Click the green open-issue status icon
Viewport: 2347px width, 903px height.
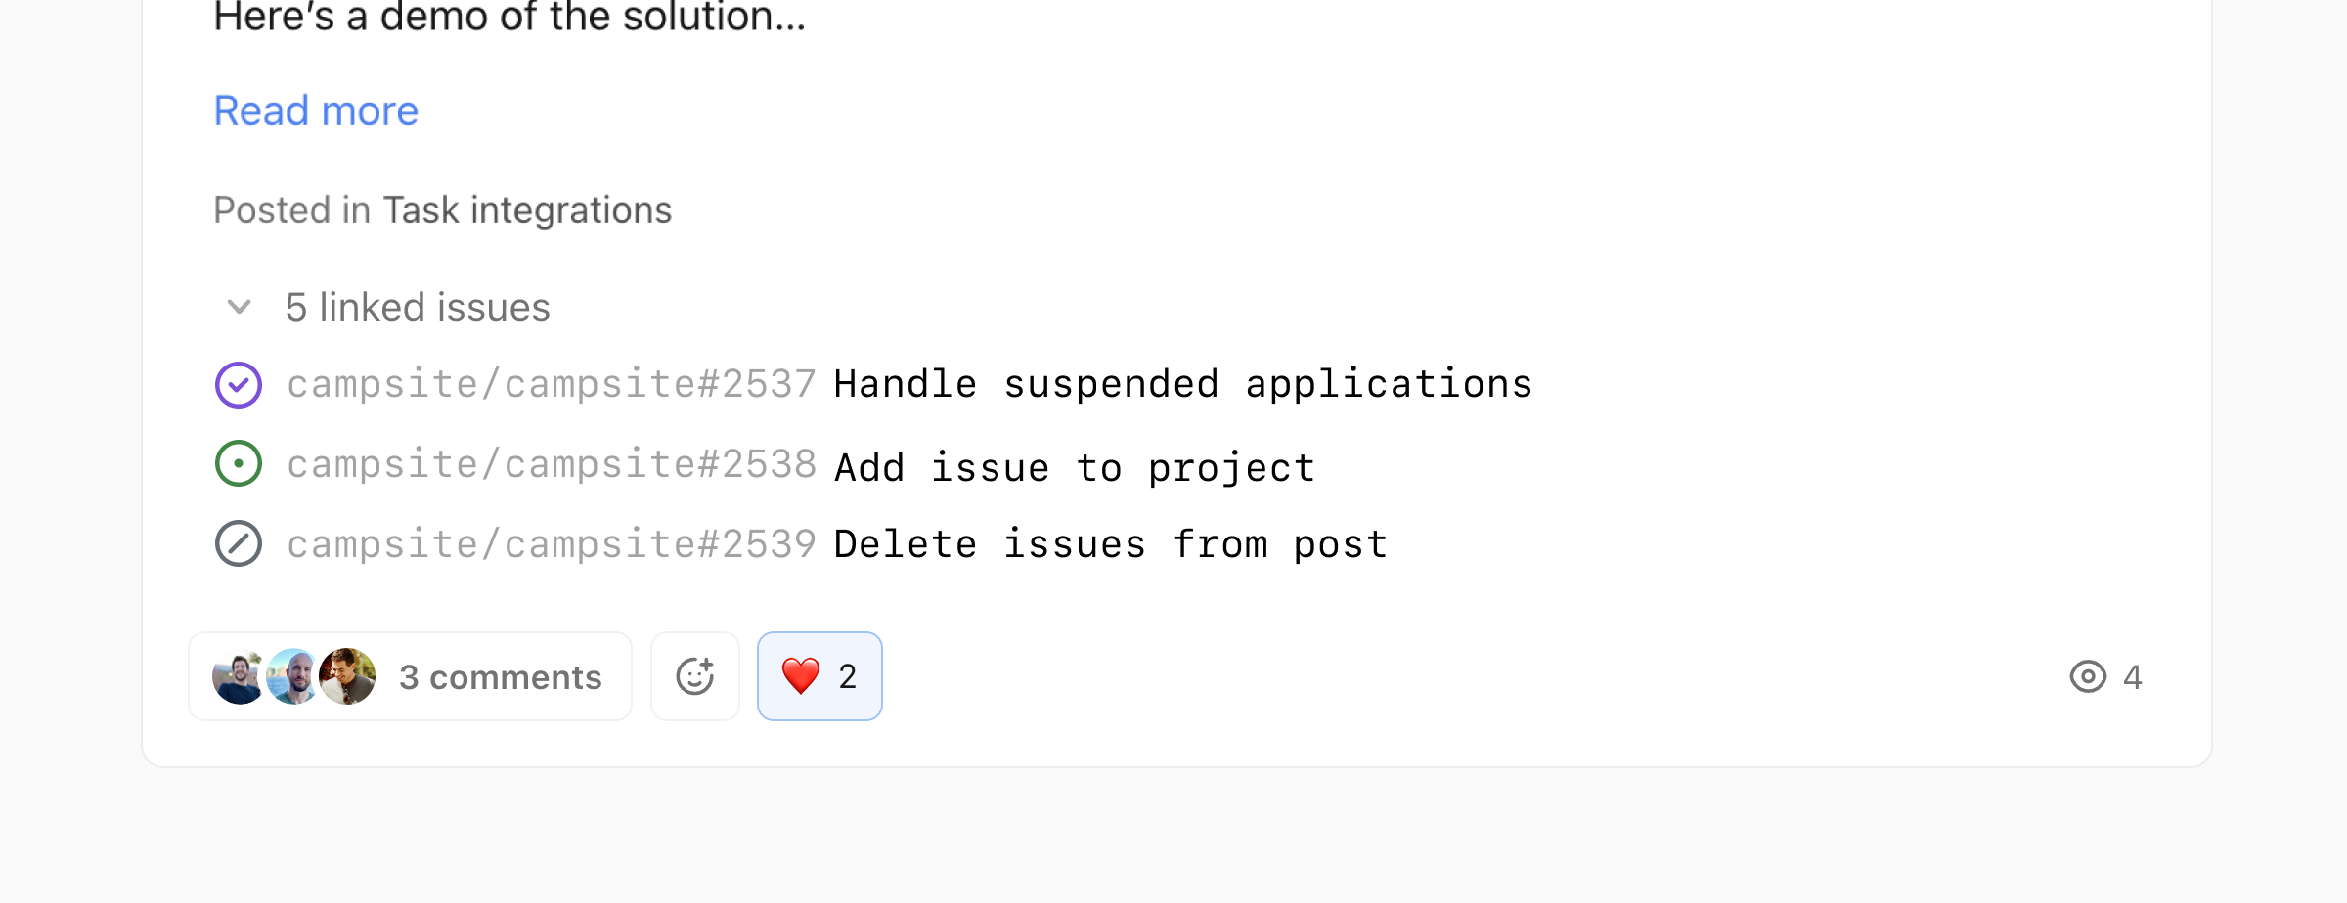tap(239, 464)
